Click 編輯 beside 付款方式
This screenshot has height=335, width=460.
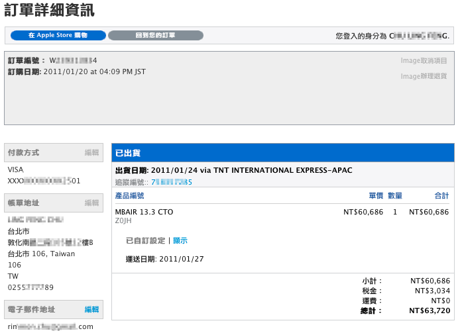(x=92, y=153)
